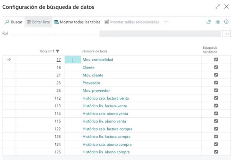This screenshot has width=234, height=160.
Task: Click the Buscar search icon
Action: tap(7, 22)
